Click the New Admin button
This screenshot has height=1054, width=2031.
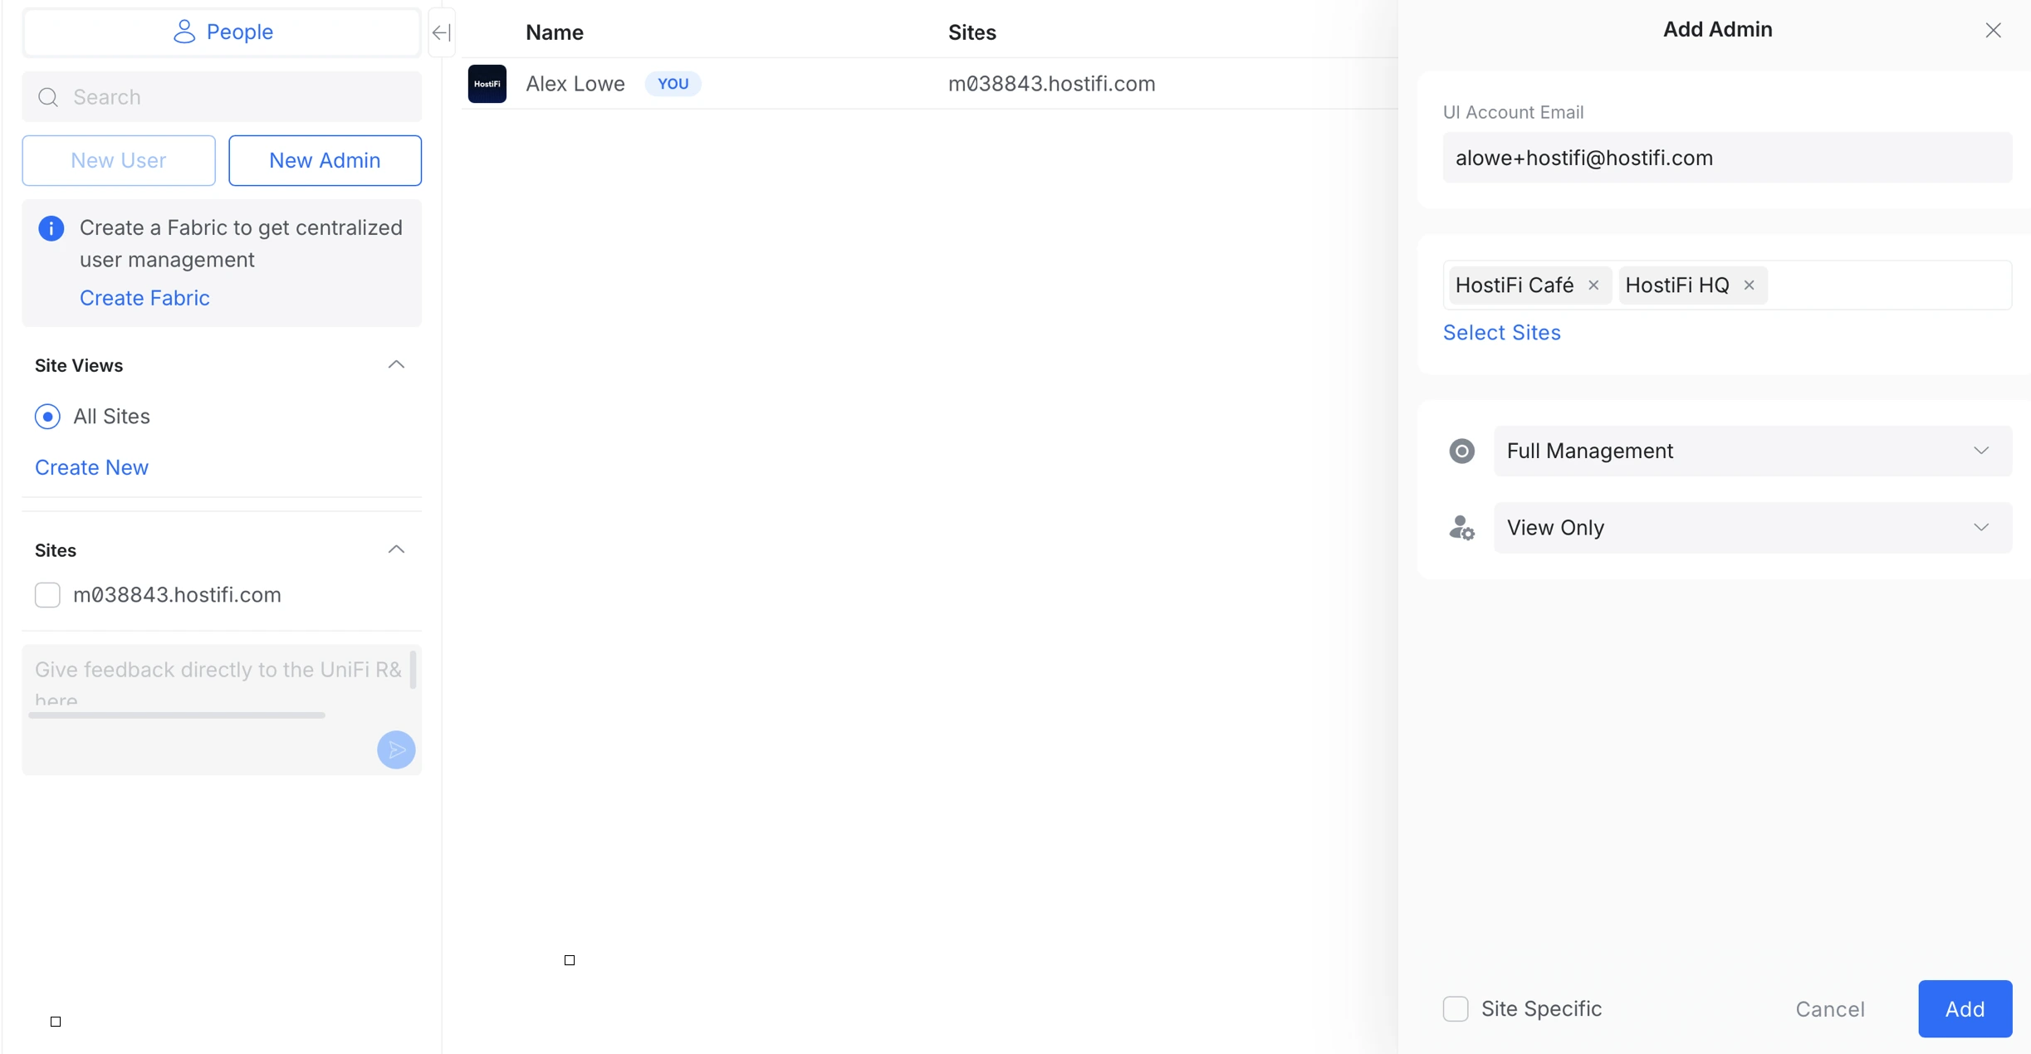tap(325, 160)
